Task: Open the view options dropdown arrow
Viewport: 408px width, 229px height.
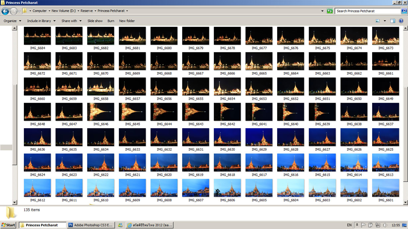Action: click(385, 21)
